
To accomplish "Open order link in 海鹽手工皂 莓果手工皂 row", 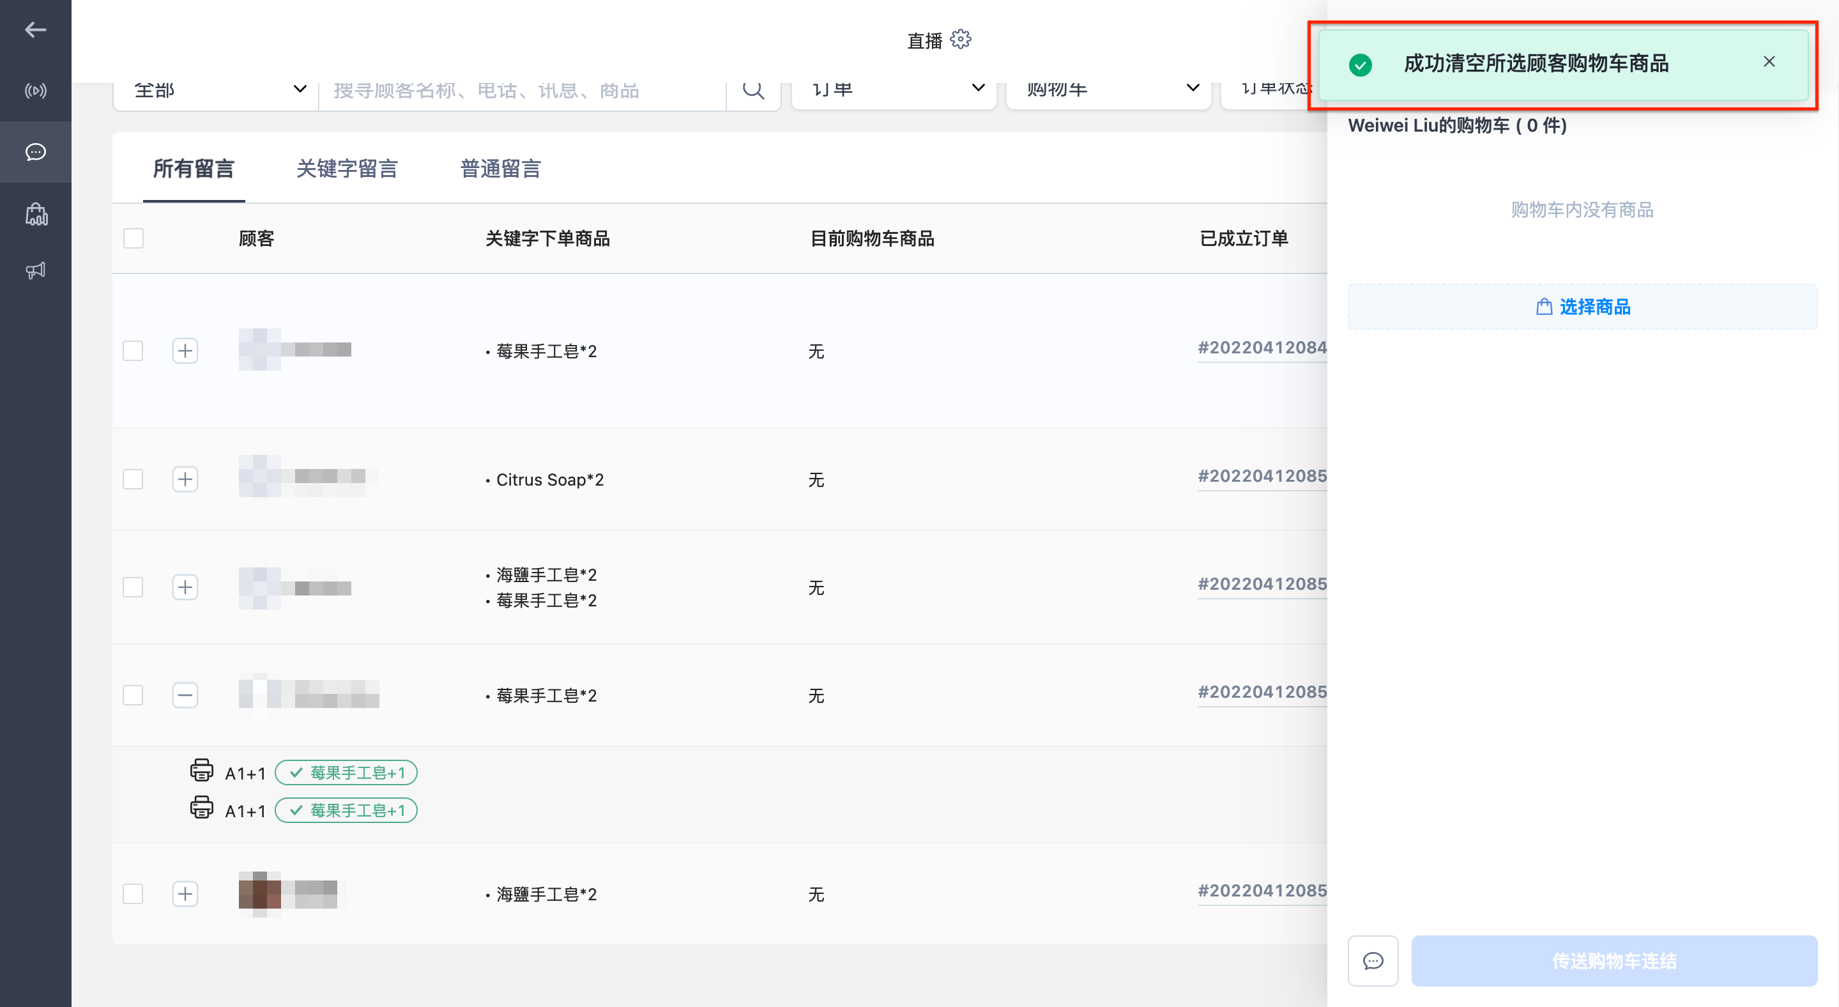I will 1262,584.
